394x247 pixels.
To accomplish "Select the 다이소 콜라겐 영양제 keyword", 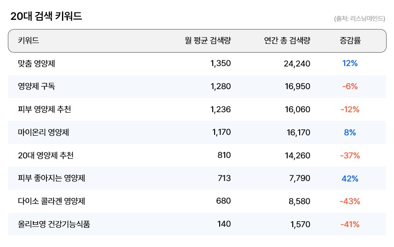I will click(x=51, y=202).
